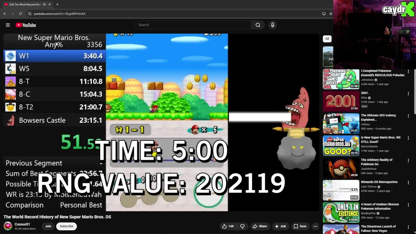The height and width of the screenshot is (234, 416).
Task: Click the search magnifier button
Action: [x=258, y=25]
